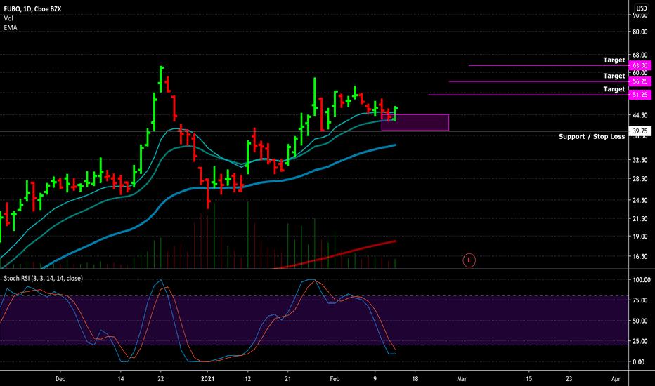Click the 63.00 target price label
This screenshot has width=655, height=386.
point(640,65)
